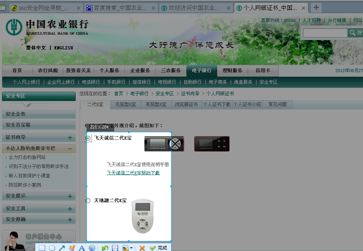The image size is (363, 251).
Task: Click the site search input field
Action: [325, 33]
